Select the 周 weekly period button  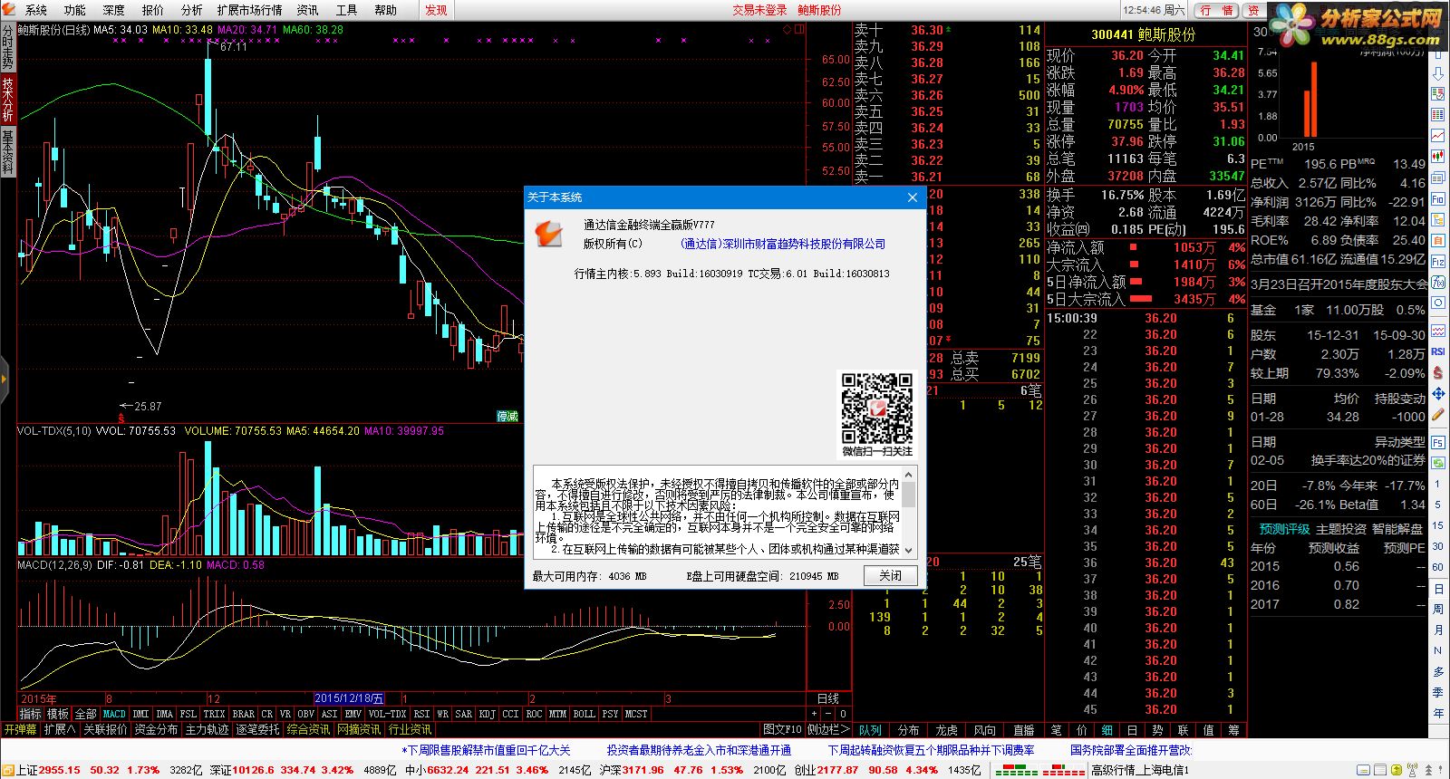tap(1438, 609)
